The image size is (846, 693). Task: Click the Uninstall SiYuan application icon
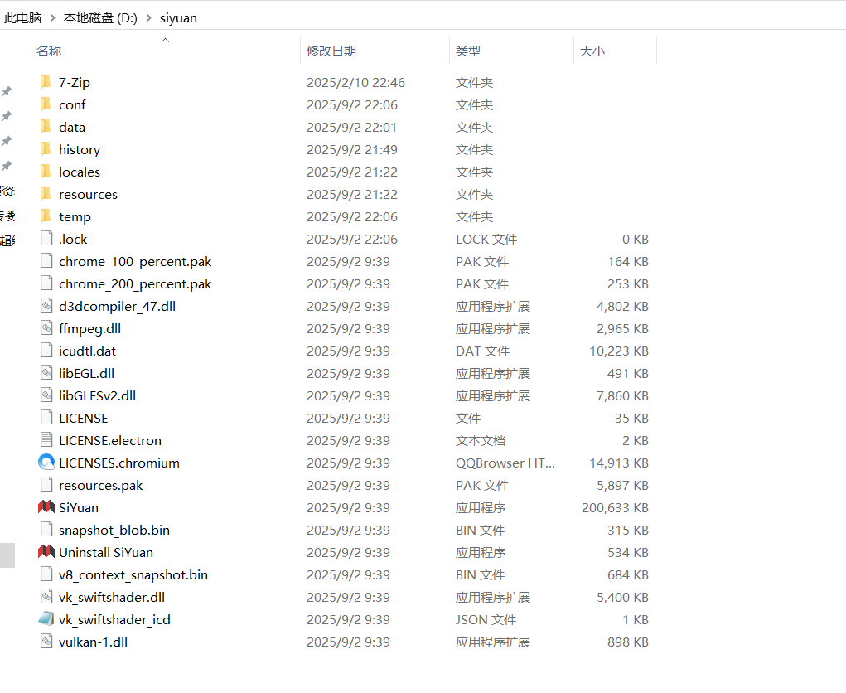46,552
